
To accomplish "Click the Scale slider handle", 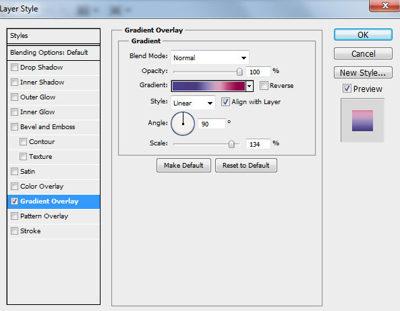I will 231,144.
